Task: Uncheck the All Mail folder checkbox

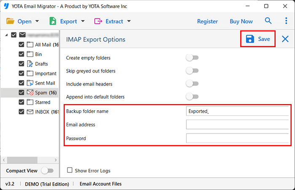Action: pos(21,44)
